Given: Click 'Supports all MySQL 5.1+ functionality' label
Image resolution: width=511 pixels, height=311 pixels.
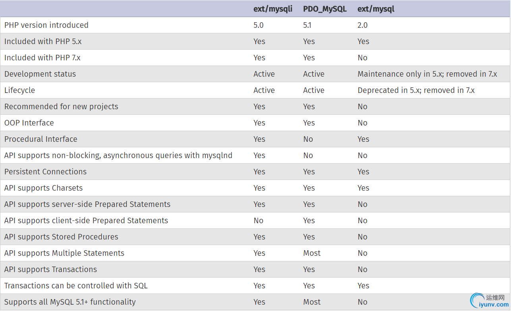Looking at the screenshot, I should tap(70, 302).
